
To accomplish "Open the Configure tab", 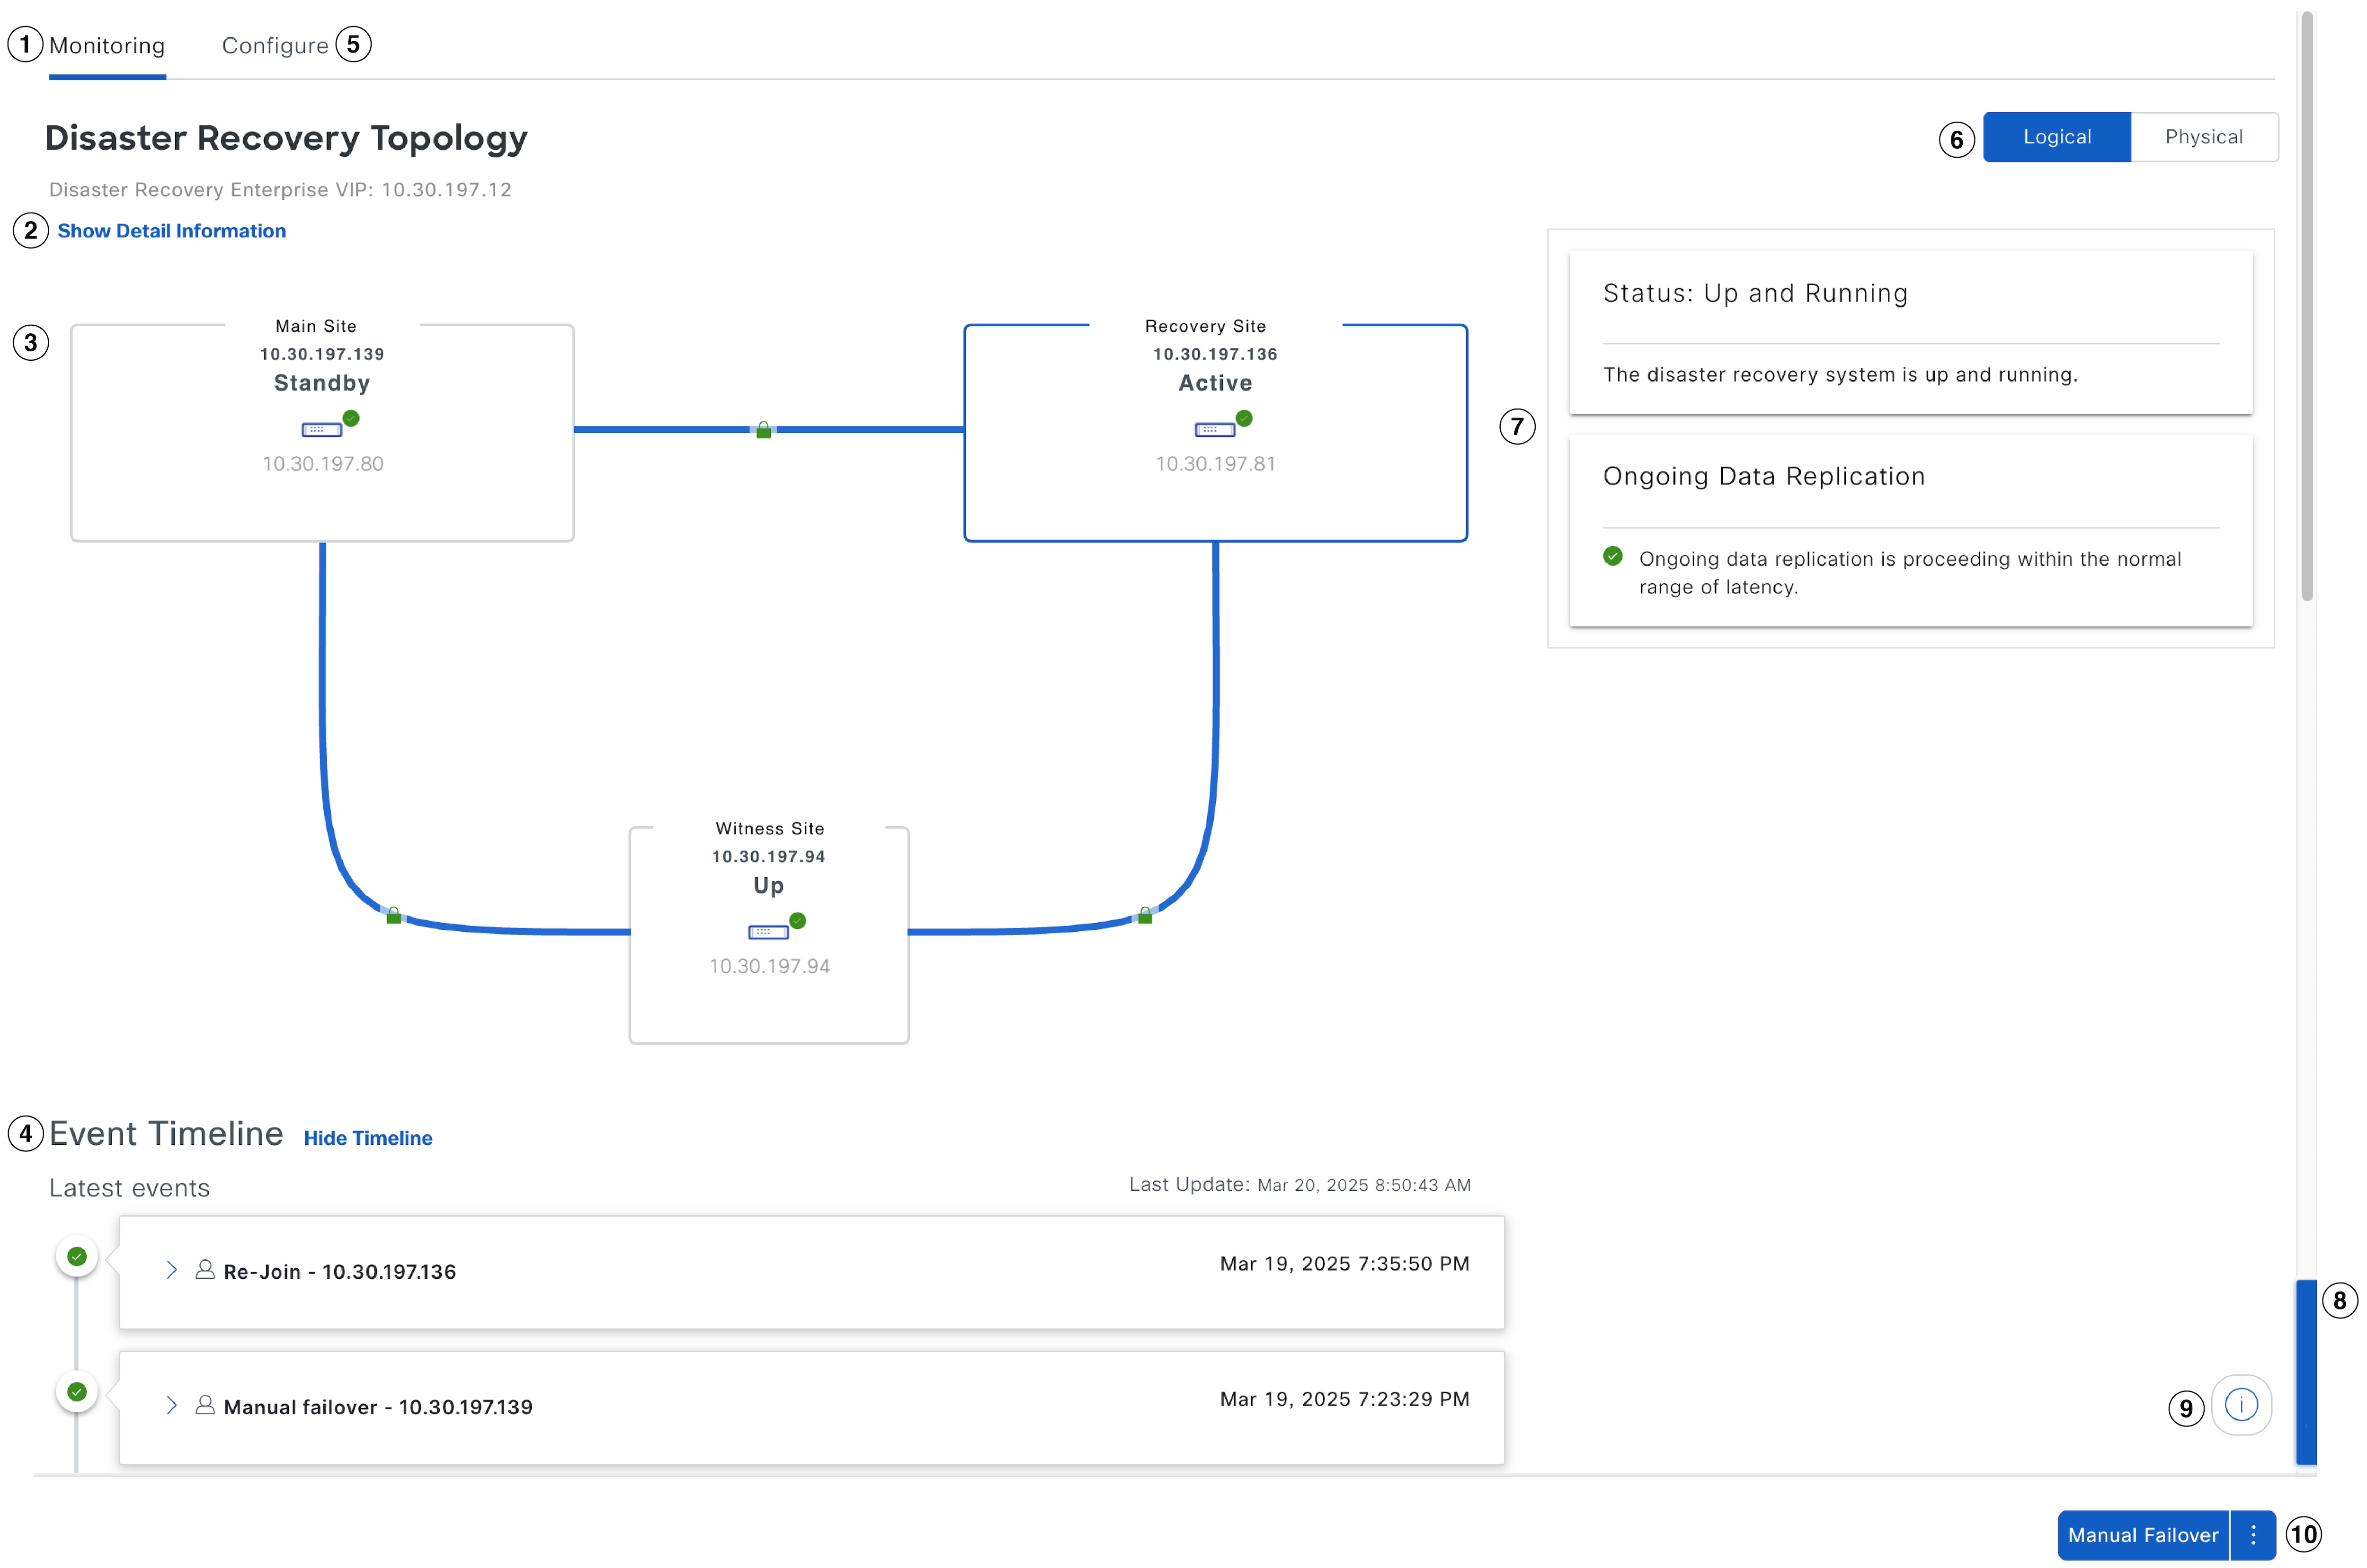I will coord(275,46).
